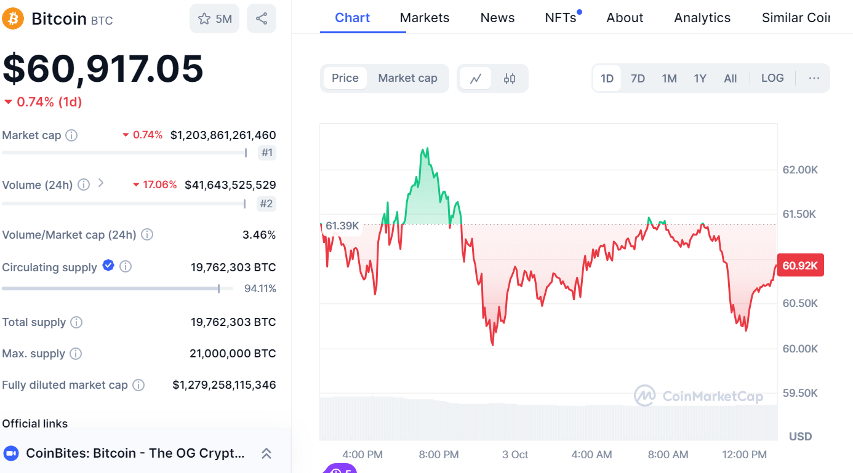Click the share icon next to Bitcoin
Screen dimensions: 853x473
[262, 18]
